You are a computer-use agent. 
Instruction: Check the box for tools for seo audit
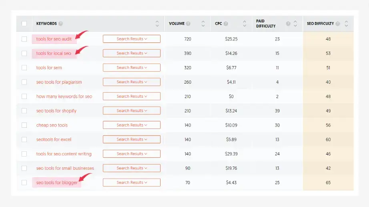[x=24, y=39]
